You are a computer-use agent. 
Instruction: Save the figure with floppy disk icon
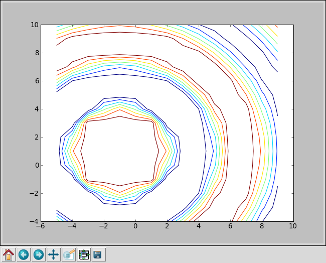coord(98,254)
